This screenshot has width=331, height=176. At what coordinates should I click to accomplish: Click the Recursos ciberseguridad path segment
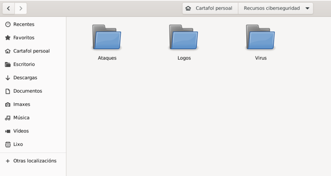coord(272,8)
